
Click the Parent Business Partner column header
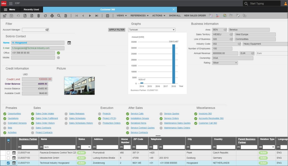(247, 141)
